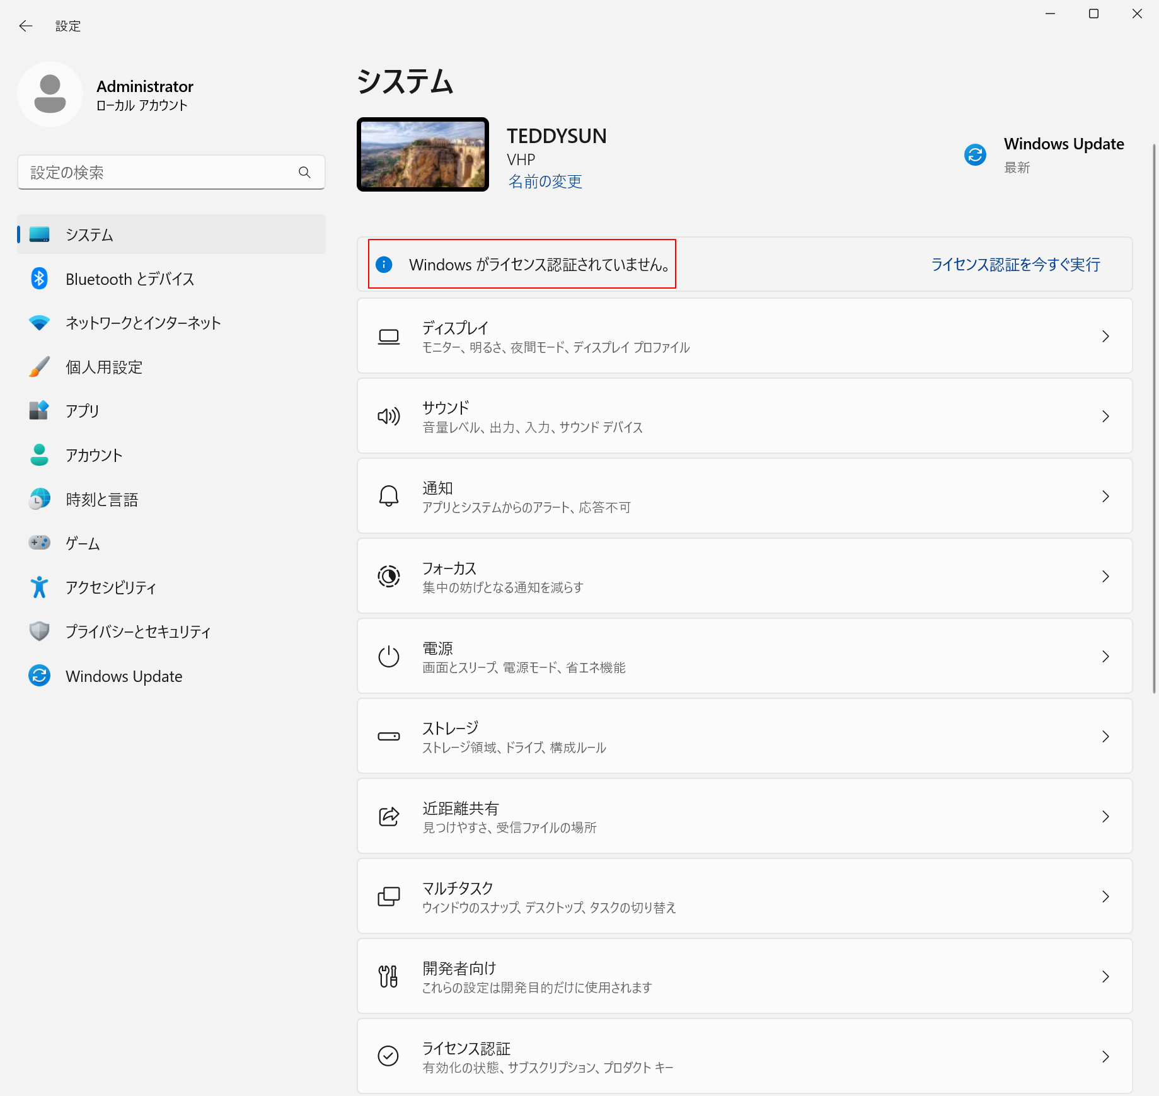The height and width of the screenshot is (1096, 1159).
Task: Click the サウンド speaker icon
Action: [389, 417]
